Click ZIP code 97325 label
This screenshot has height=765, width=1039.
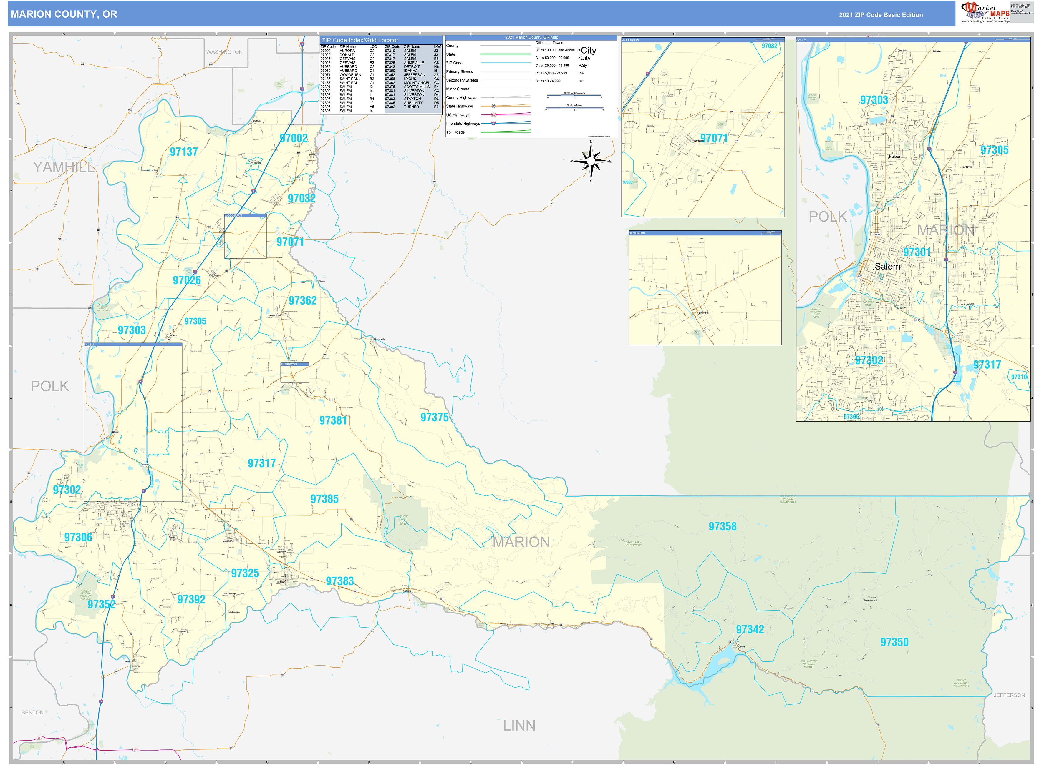[x=245, y=573]
